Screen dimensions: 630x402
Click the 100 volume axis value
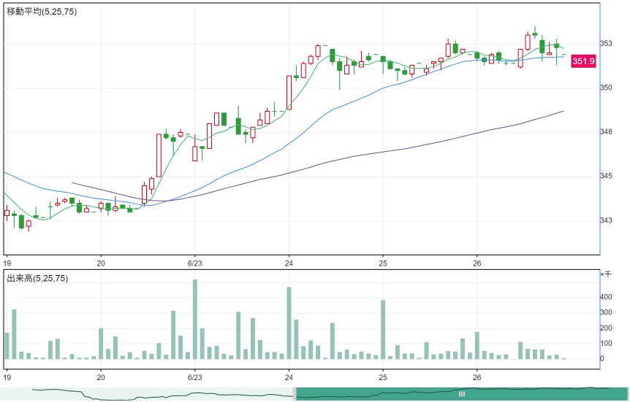tap(606, 343)
